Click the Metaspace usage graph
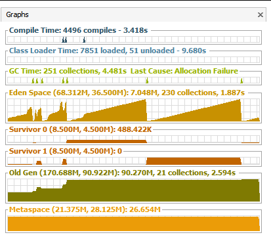Image resolution: width=271 pixels, height=237 pixels. [133, 224]
